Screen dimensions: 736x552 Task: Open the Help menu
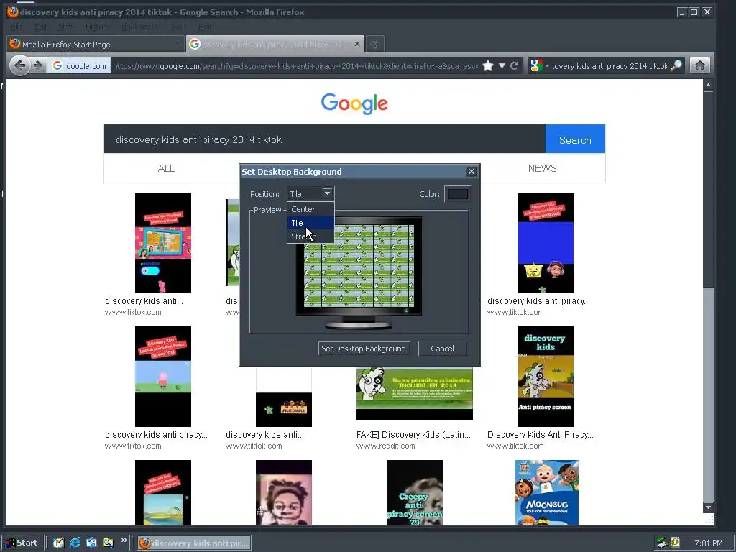[206, 27]
